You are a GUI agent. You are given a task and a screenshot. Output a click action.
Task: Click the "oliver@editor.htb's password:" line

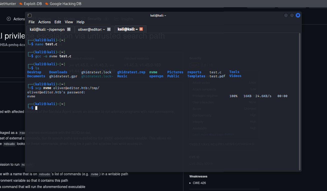[x=56, y=92]
